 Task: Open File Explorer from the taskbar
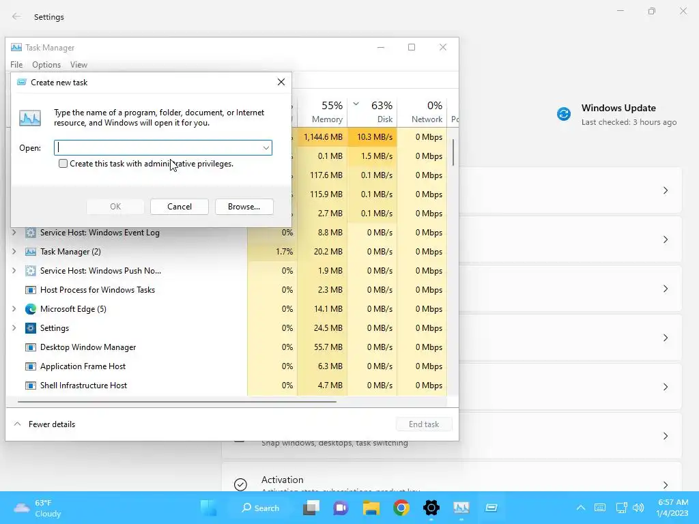coord(371,508)
